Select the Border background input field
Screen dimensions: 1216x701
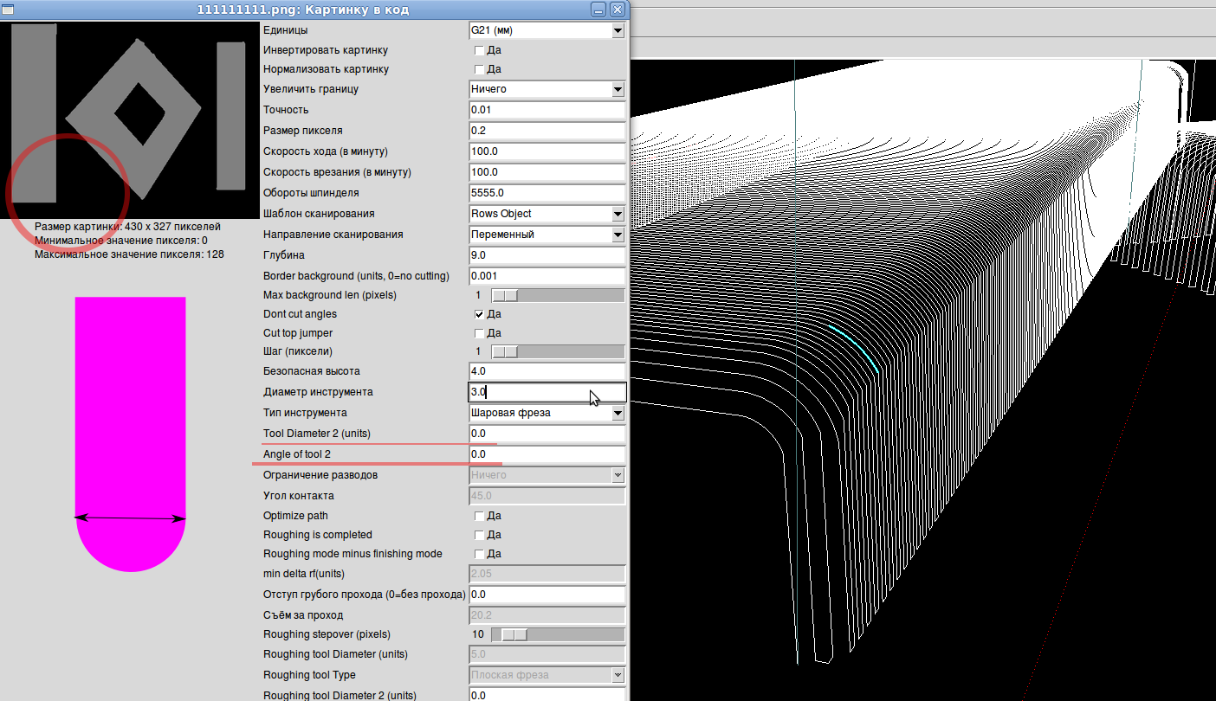pyautogui.click(x=547, y=276)
